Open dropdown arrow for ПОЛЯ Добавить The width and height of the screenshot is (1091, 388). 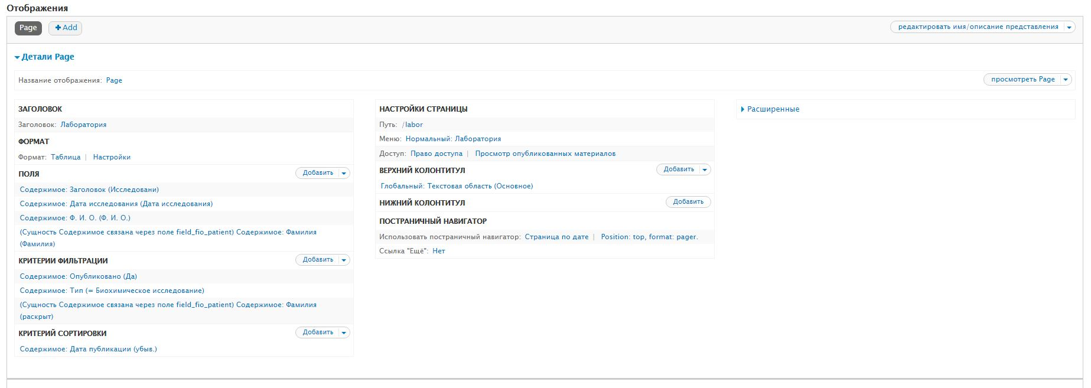[x=344, y=174]
